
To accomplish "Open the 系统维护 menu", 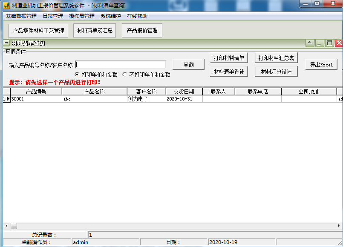I will click(111, 16).
